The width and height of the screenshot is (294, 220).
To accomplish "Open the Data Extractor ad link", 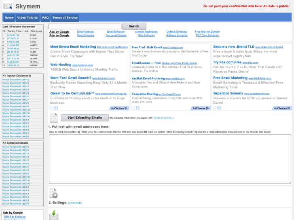I will click(x=86, y=35).
